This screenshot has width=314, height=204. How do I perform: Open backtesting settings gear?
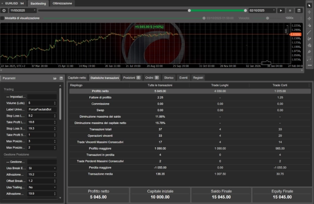coord(4,10)
